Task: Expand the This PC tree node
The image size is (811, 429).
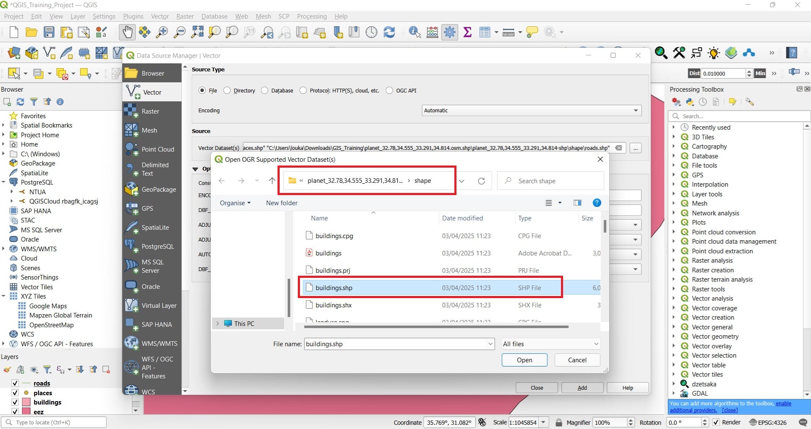Action: [x=217, y=323]
